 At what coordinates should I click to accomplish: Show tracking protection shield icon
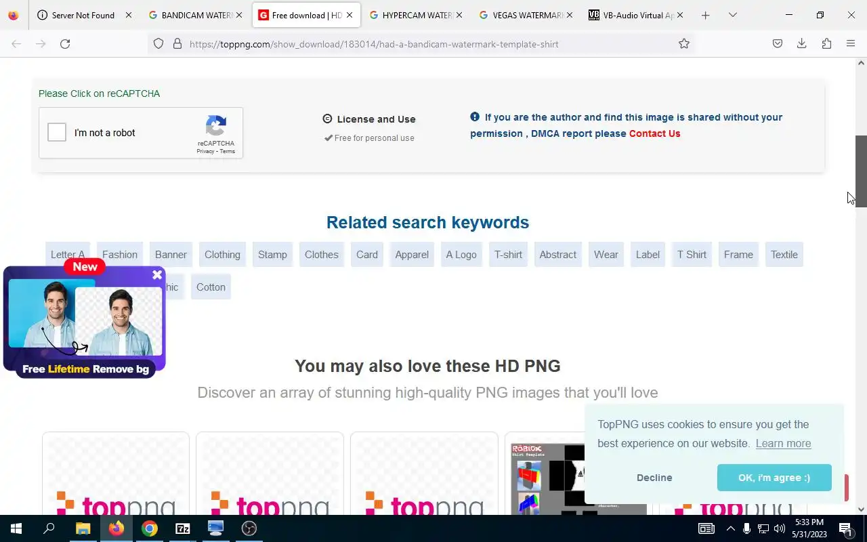[x=158, y=43]
